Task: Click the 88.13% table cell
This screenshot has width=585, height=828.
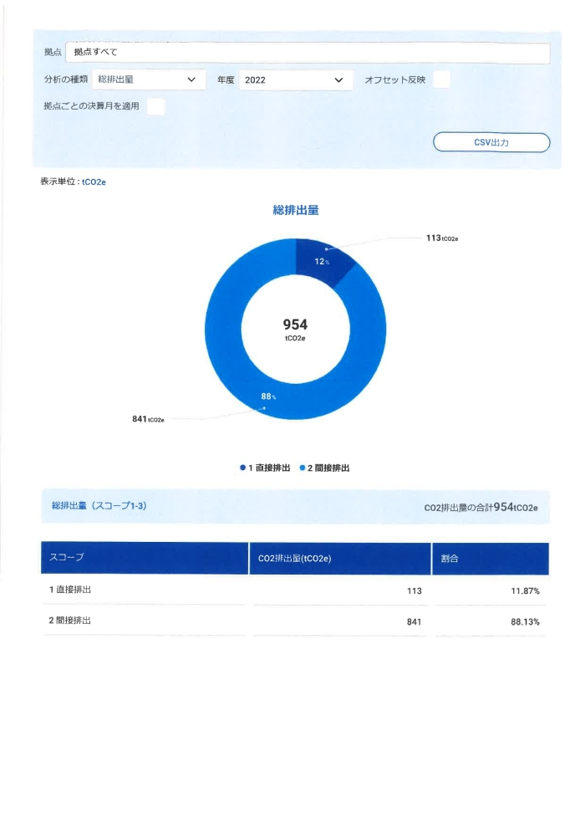Action: click(x=525, y=622)
